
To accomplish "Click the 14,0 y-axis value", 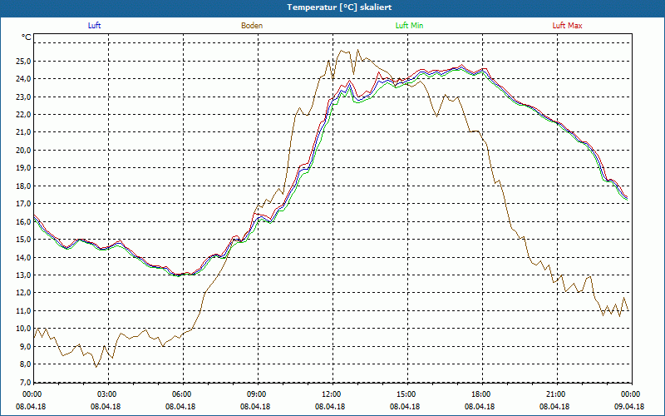I will coord(24,257).
